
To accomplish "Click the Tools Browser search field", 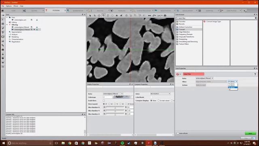I will [216, 18].
